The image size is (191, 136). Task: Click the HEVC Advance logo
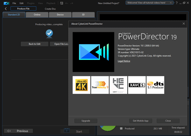coord(118,85)
